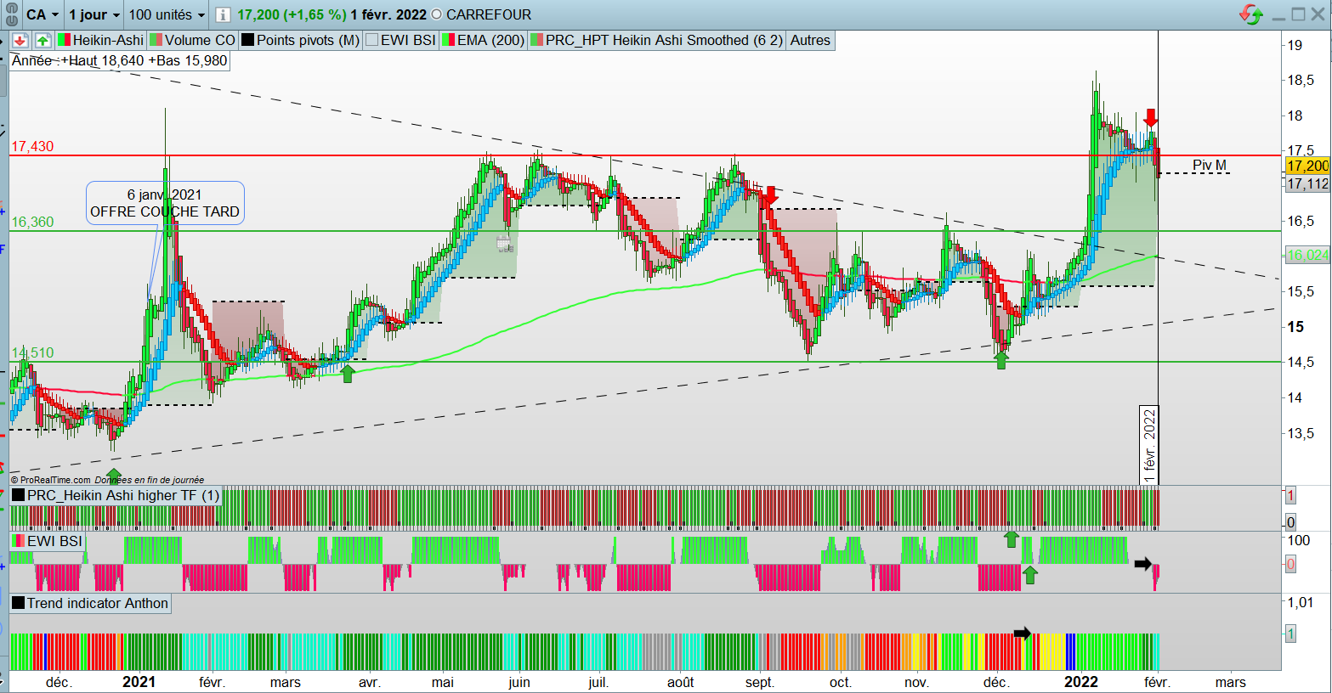Viewport: 1332px width, 693px height.
Task: Click the 1,01 value on Trend indicator scale
Action: (x=1301, y=603)
